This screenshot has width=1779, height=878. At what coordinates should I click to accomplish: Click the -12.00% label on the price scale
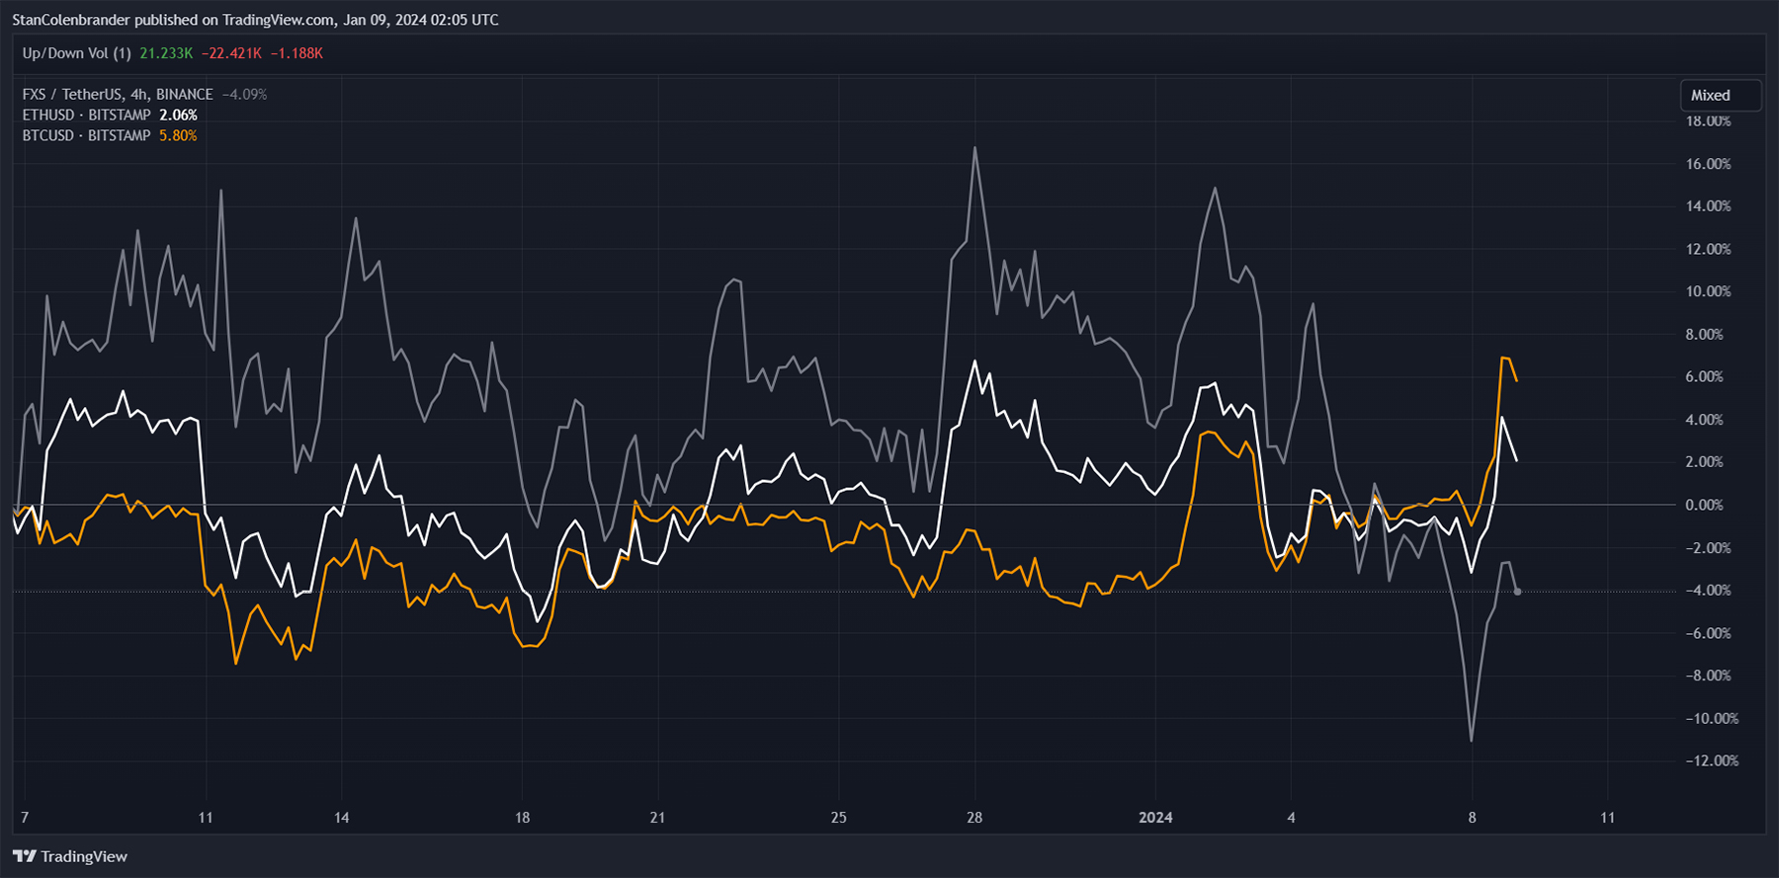pos(1710,760)
